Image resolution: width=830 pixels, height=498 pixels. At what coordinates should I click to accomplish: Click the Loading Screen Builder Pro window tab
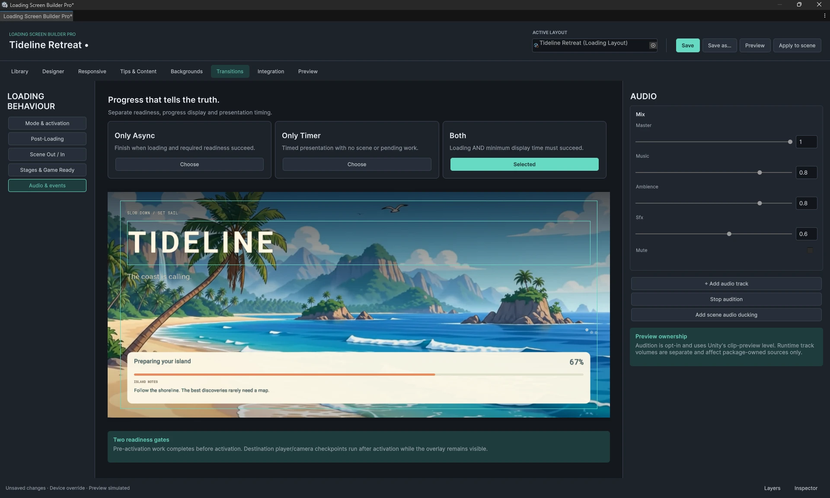click(37, 16)
